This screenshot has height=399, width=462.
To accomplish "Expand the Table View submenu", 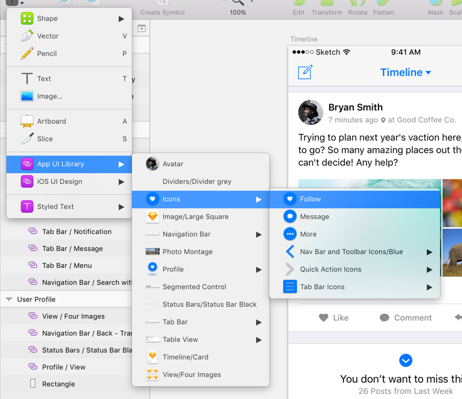I will [200, 339].
